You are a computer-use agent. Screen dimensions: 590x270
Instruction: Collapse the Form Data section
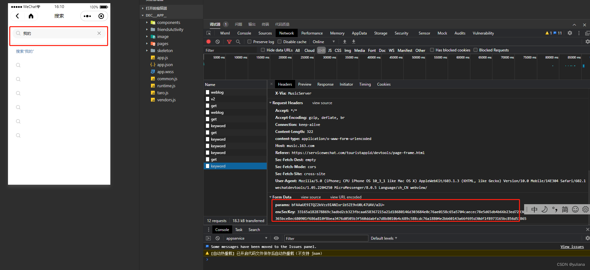pos(270,197)
